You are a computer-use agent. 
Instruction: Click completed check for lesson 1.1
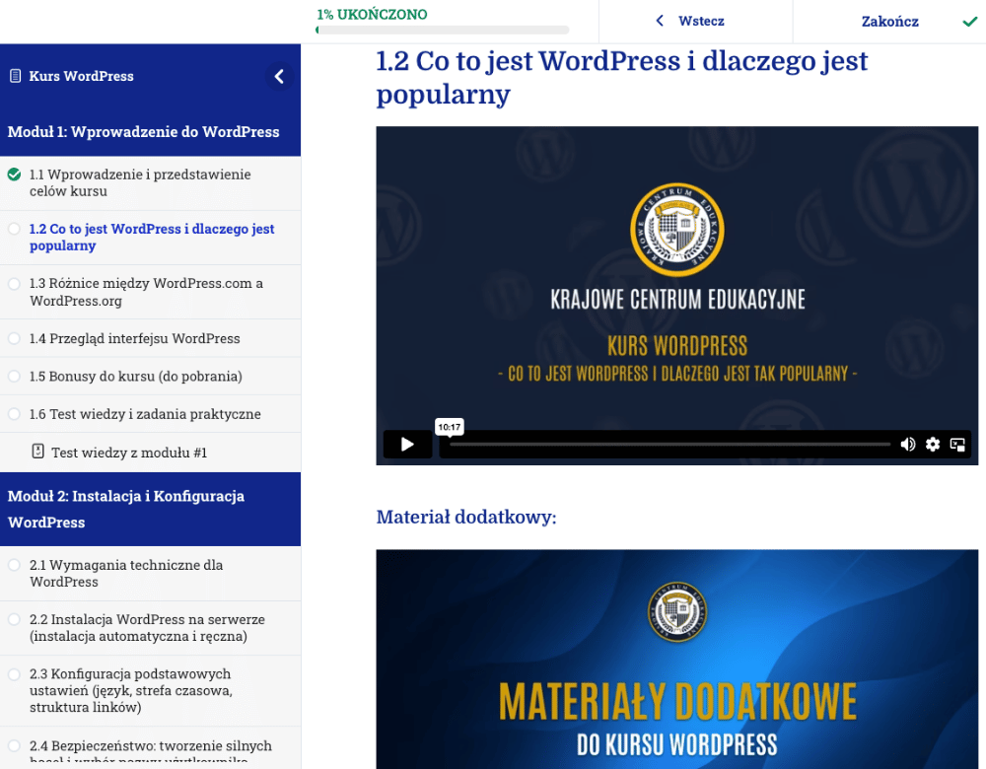(14, 175)
